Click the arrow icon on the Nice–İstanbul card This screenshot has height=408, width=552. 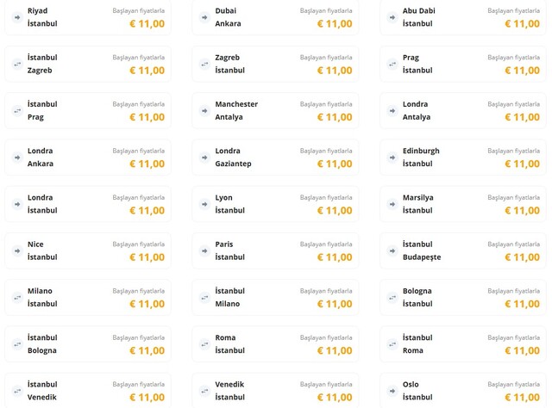coord(17,250)
